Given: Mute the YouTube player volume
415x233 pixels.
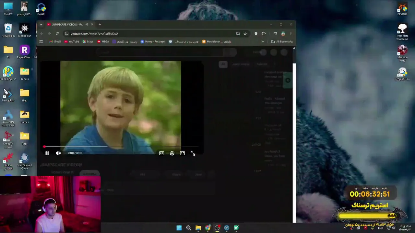Looking at the screenshot, I should [x=58, y=153].
